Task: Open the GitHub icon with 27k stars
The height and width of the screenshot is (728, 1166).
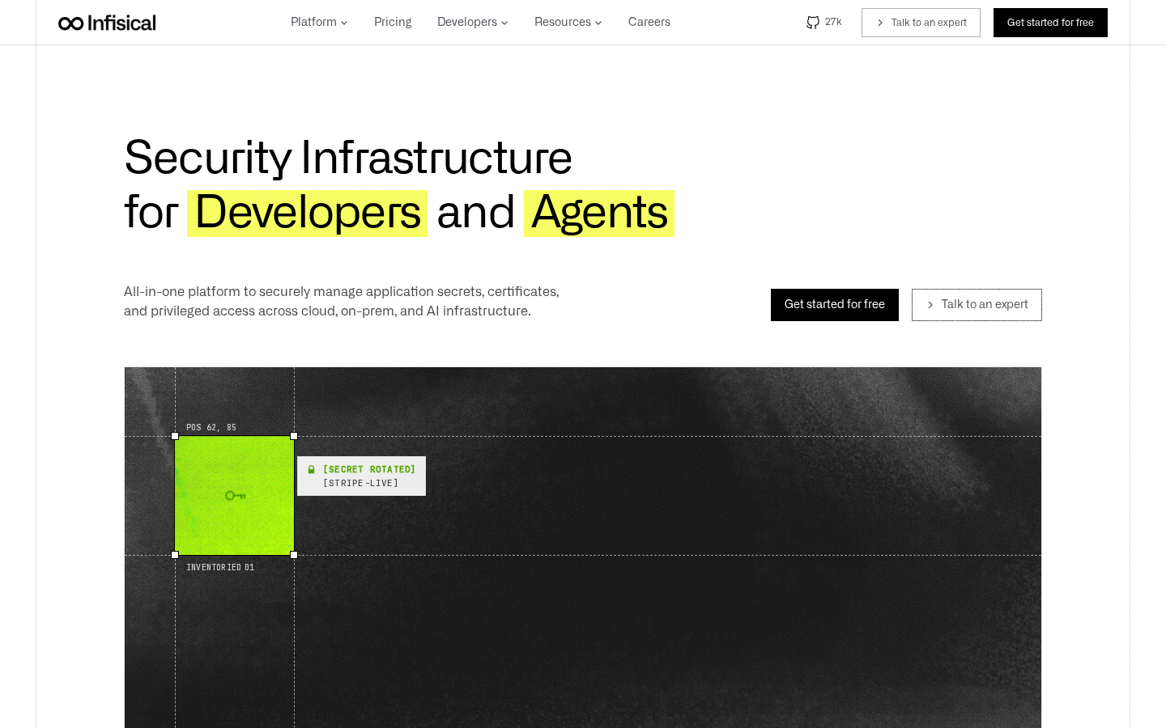Action: (x=813, y=23)
